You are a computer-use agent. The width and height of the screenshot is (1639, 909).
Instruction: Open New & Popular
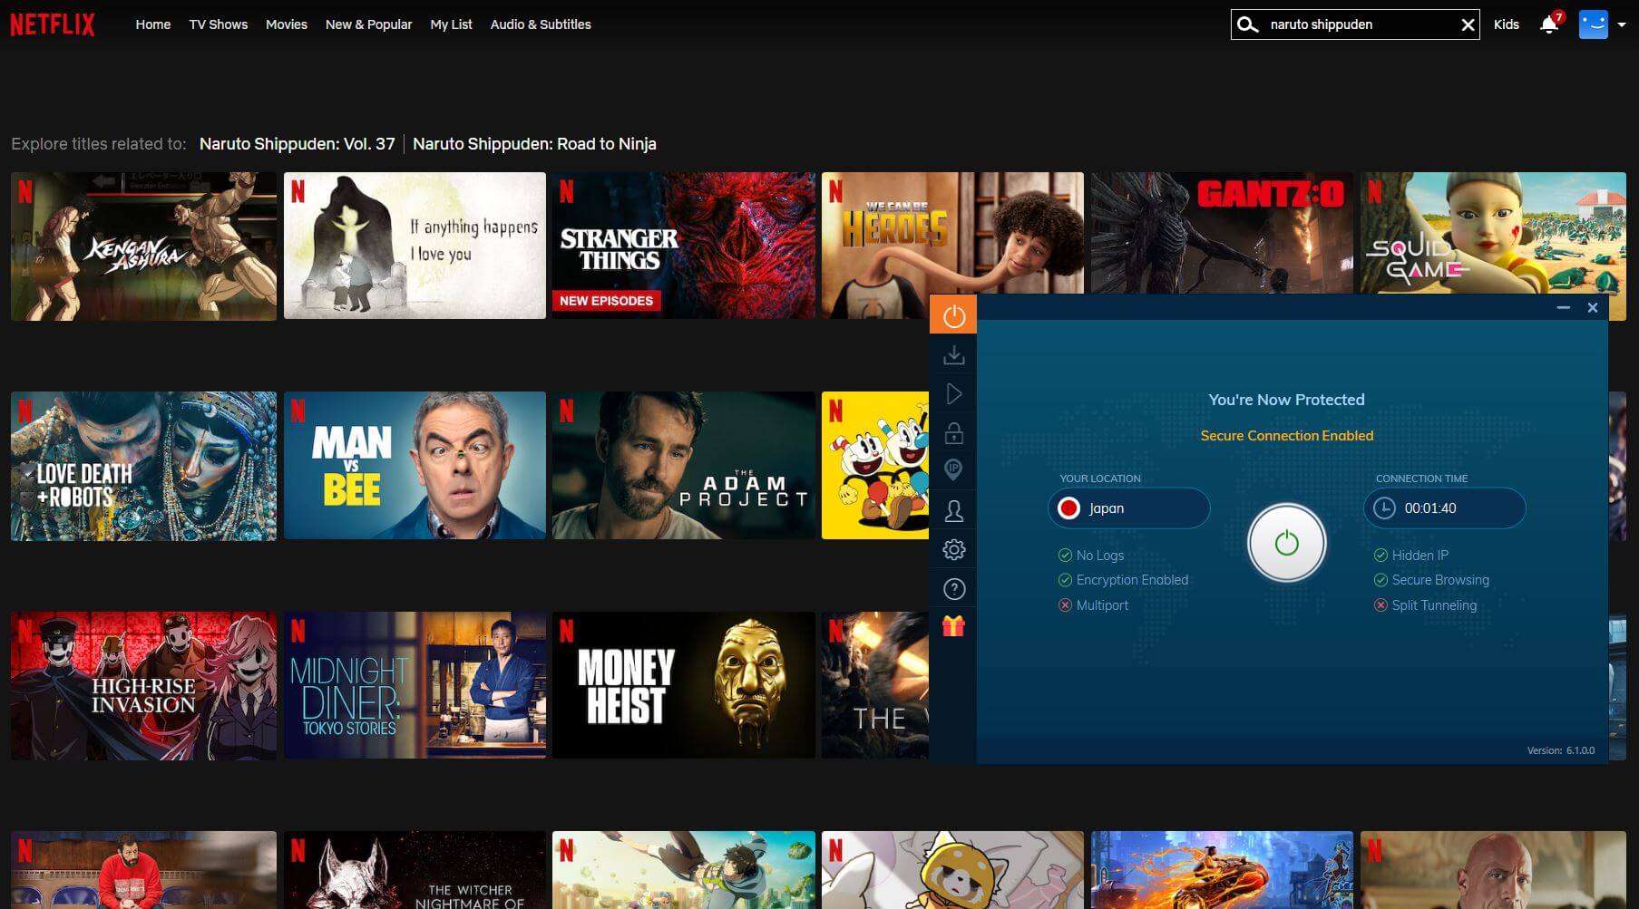(368, 24)
